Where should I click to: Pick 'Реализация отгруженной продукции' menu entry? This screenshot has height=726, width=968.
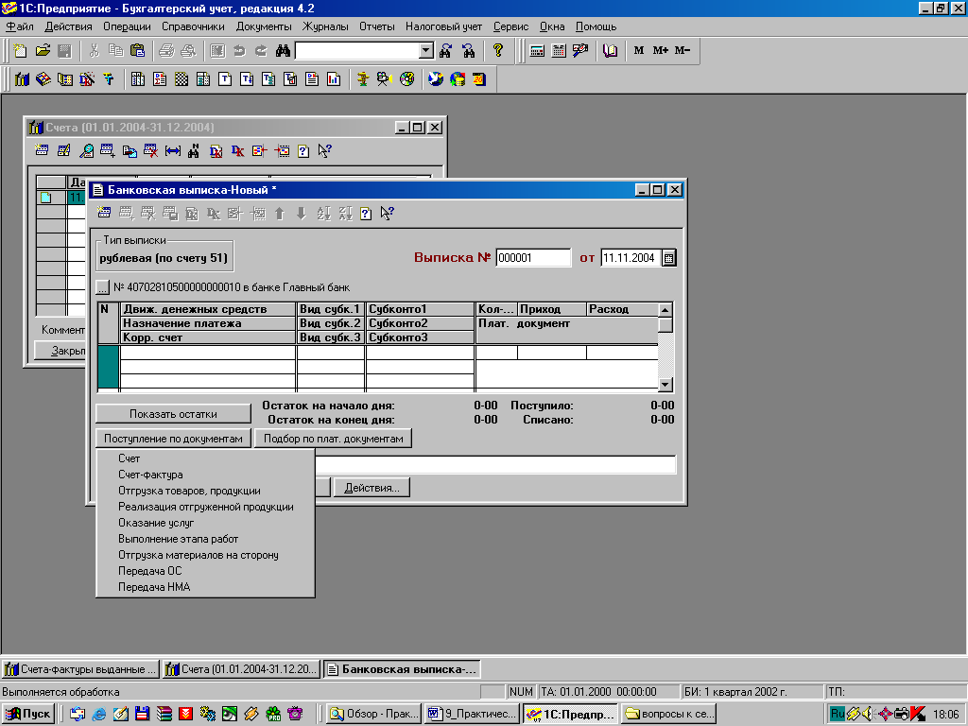[205, 507]
